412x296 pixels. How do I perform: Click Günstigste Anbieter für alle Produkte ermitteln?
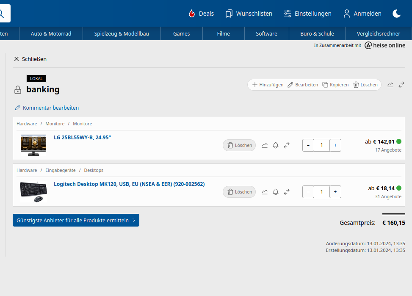(76, 220)
